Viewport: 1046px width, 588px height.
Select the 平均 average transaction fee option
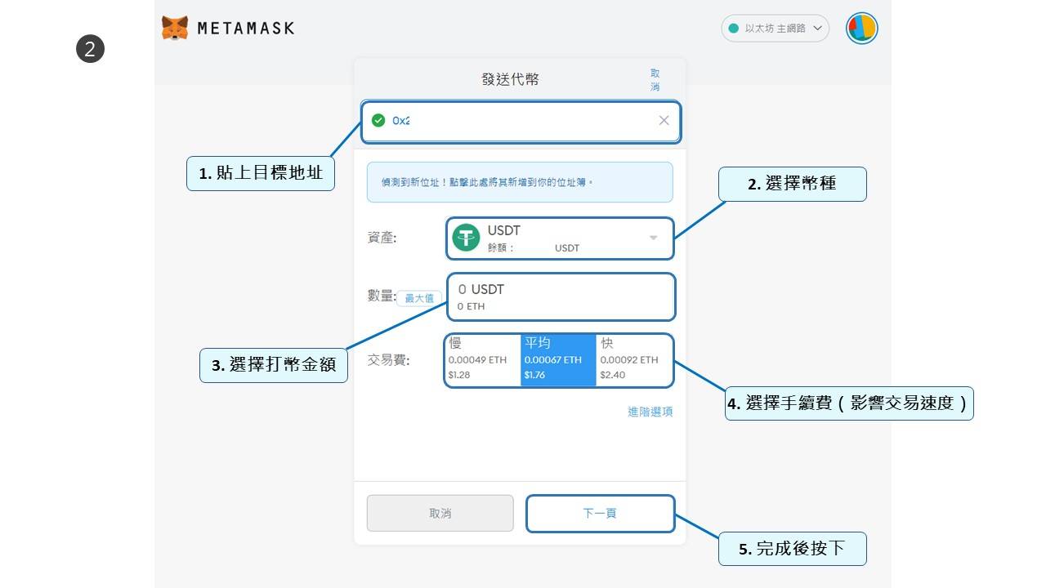(558, 360)
